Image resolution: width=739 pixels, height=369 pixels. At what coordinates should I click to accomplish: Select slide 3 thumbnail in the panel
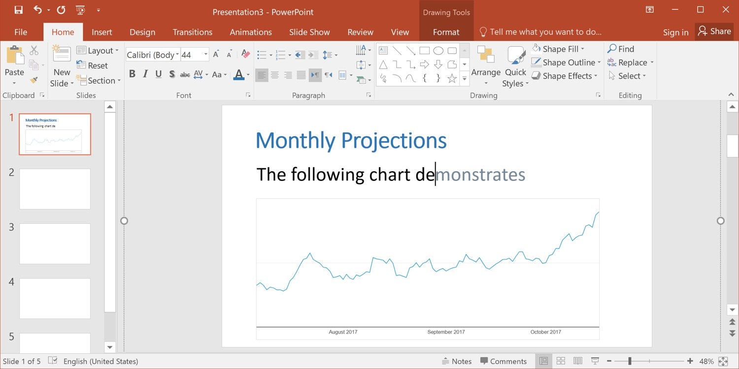coord(55,244)
